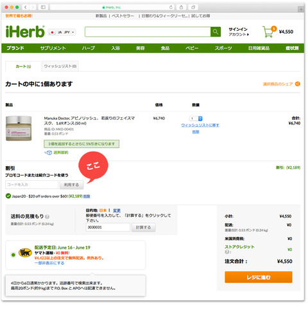The image size is (308, 311).
Task: Click the 新製品 top link
Action: [x=101, y=16]
